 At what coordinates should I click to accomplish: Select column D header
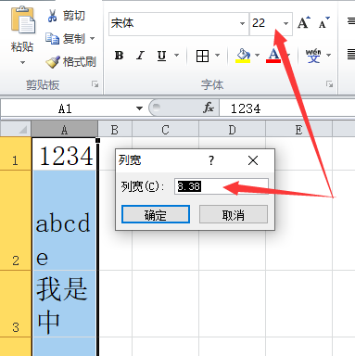pos(232,130)
